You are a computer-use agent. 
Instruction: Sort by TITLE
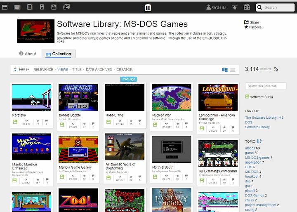coord(77,70)
